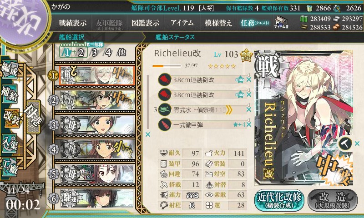
Task: Switch to fleet 3 tab
Action: (x=94, y=53)
